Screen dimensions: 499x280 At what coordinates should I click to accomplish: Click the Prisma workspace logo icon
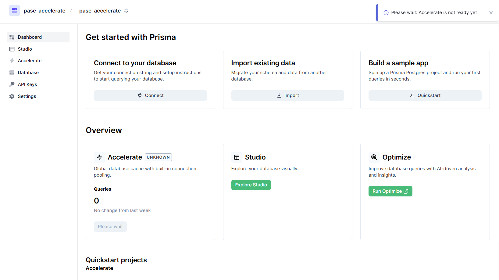click(x=14, y=11)
